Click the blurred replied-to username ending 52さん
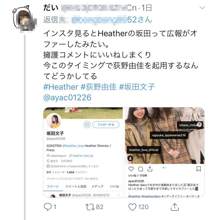 [112, 19]
